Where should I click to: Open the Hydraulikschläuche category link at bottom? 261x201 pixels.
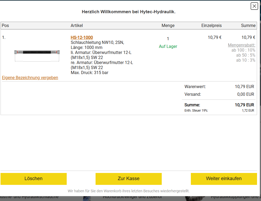click(29, 198)
